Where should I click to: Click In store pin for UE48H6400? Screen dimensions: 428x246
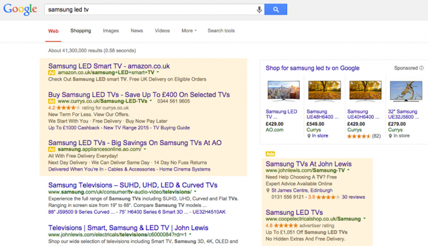coord(309,136)
